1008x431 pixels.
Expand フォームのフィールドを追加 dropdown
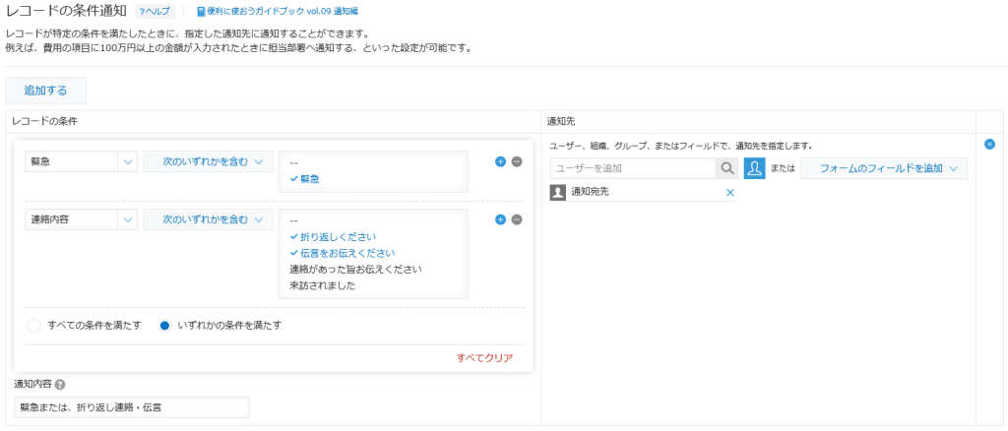(x=884, y=168)
